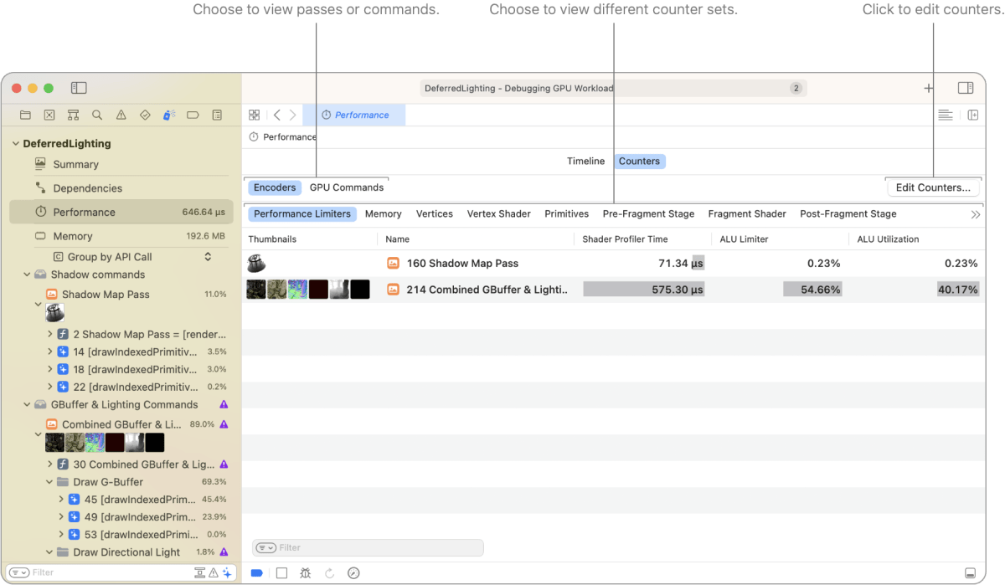Select the Memory counter set tab
Screen dimensions: 1005x585
383,214
